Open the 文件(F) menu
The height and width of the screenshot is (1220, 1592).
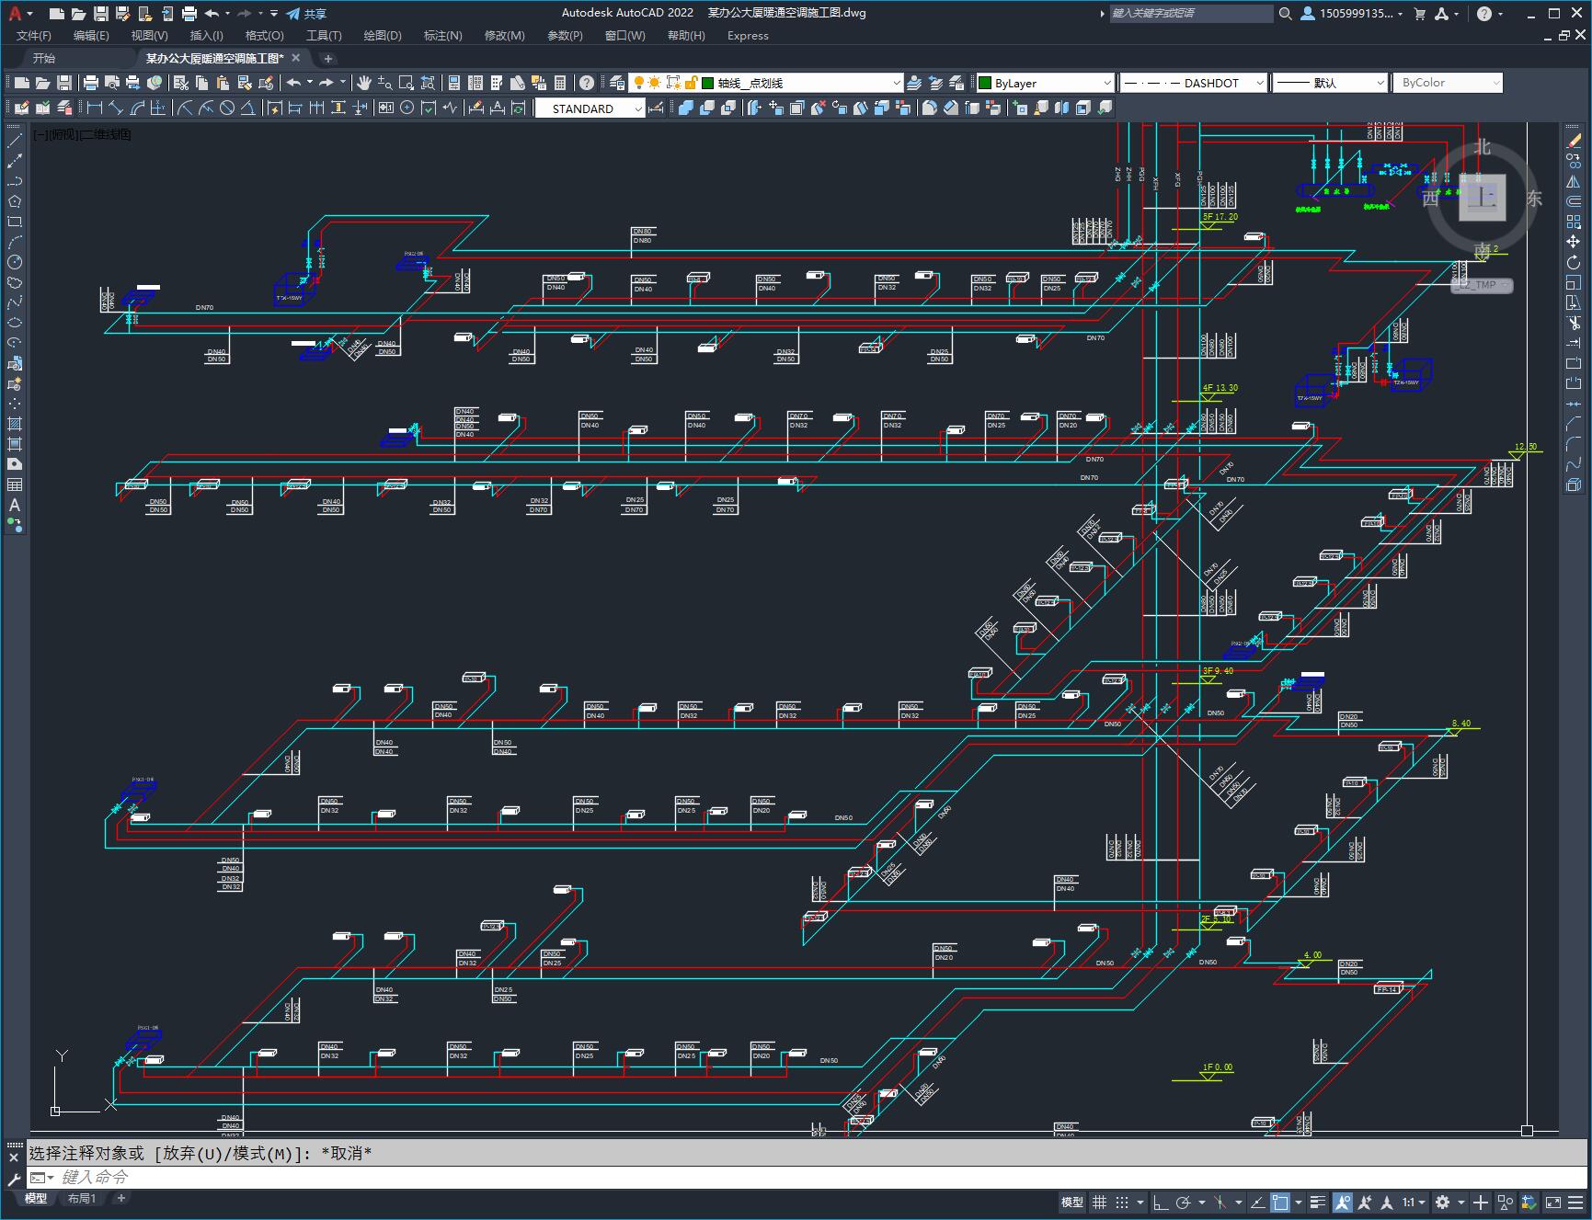34,36
